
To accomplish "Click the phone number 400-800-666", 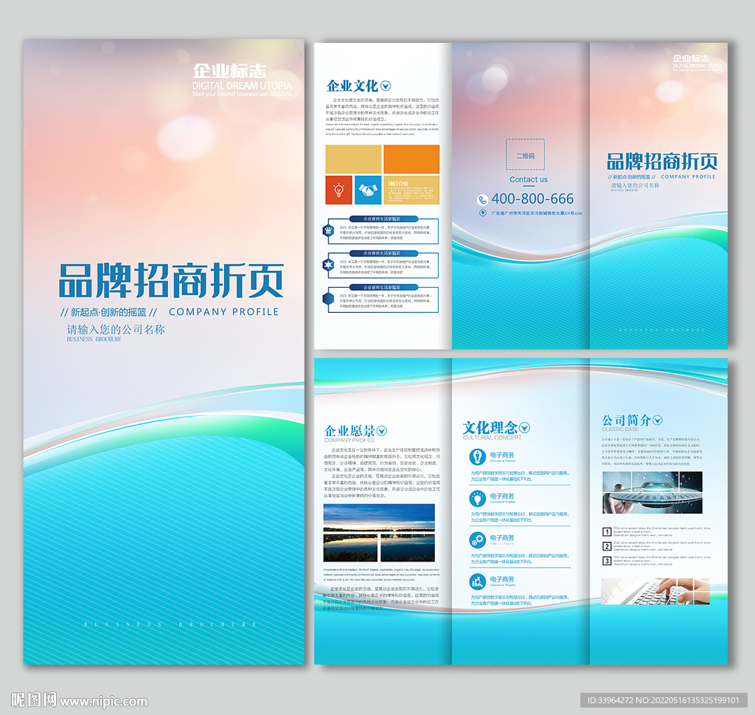I will click(532, 198).
